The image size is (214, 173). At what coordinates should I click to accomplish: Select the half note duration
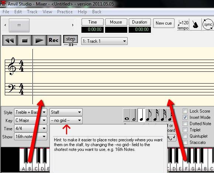[134, 115]
